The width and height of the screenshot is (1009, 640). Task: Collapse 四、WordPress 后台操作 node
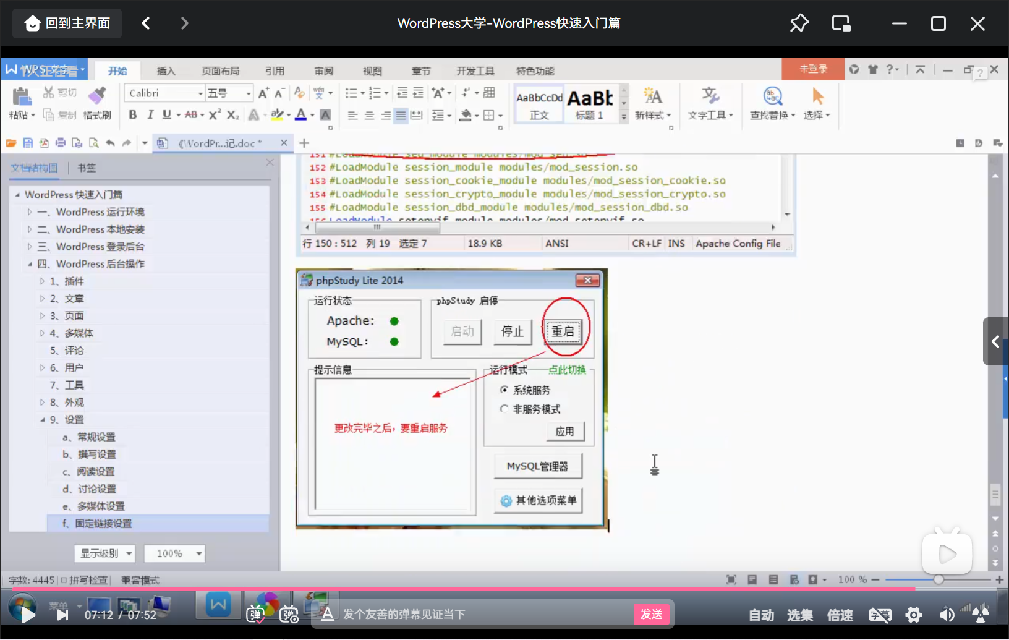(29, 264)
